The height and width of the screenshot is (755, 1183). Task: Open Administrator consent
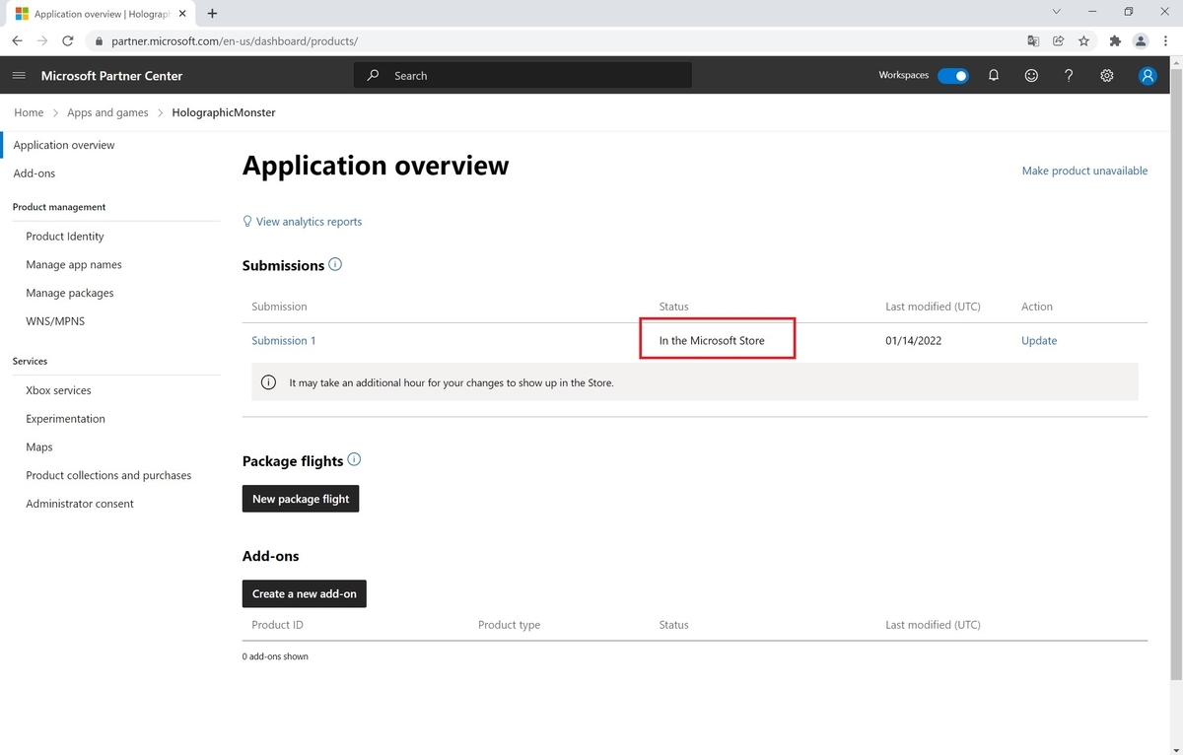point(80,504)
